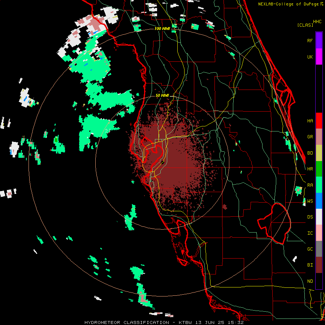Click the WS blue legend swatch
Image resolution: width=325 pixels, height=325 pixels.
tap(319, 201)
